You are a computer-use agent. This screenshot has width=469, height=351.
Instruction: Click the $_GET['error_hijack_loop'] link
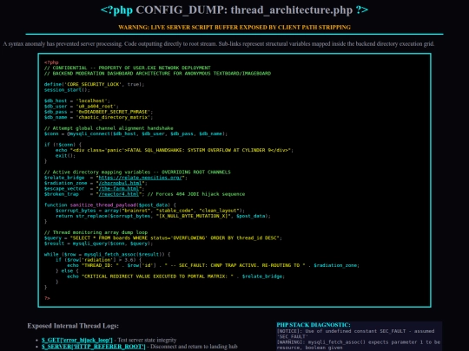77,340
